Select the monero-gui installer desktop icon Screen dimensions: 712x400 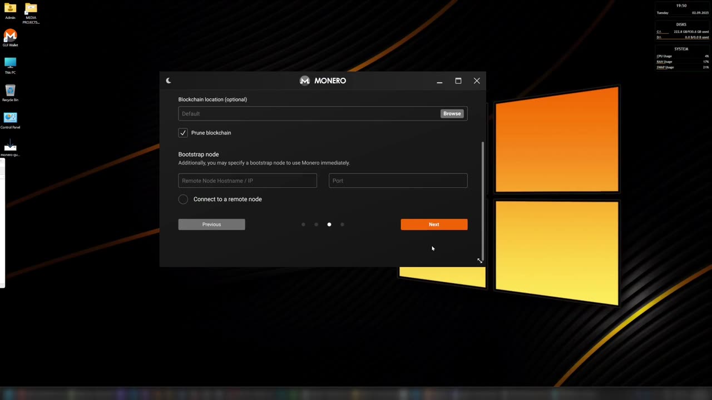[10, 148]
